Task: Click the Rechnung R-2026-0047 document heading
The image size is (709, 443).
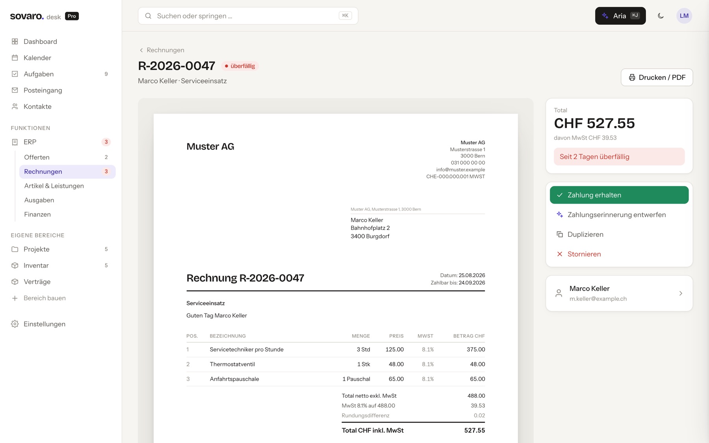Action: [x=245, y=278]
